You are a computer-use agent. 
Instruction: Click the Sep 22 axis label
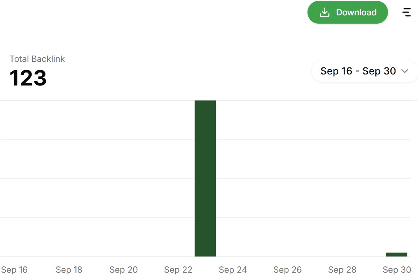click(x=178, y=270)
